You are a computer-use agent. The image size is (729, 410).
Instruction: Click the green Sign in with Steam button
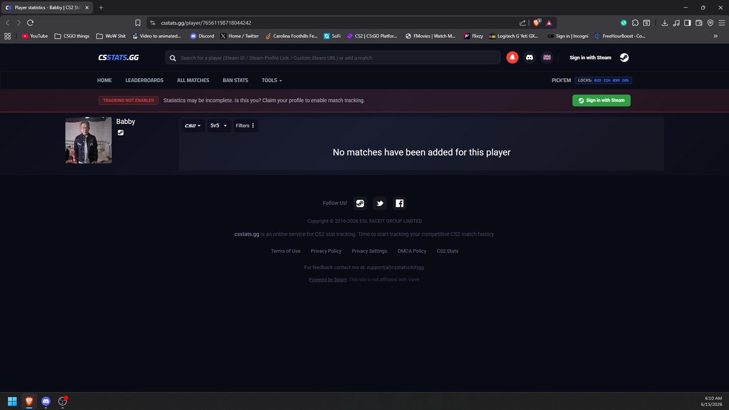pos(601,100)
